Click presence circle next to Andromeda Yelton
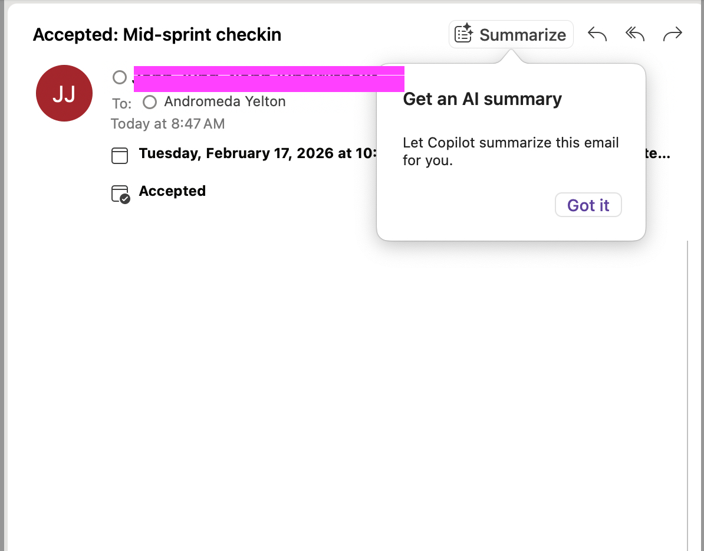The height and width of the screenshot is (551, 704). [x=150, y=102]
